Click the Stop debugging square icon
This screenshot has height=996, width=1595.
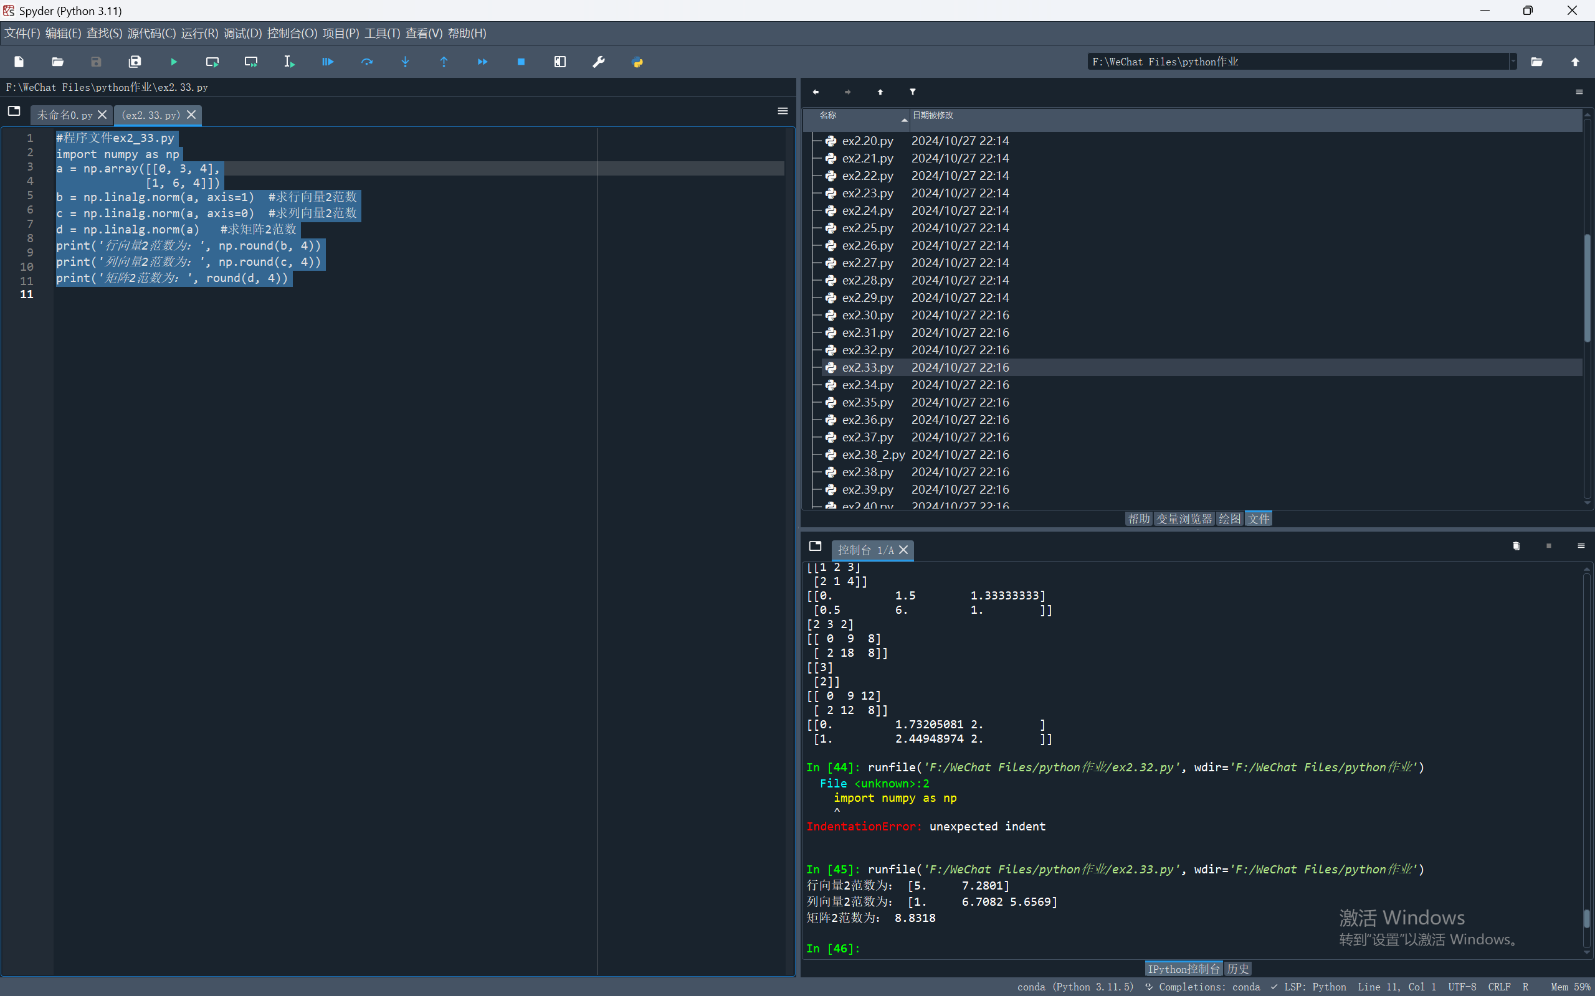(521, 62)
